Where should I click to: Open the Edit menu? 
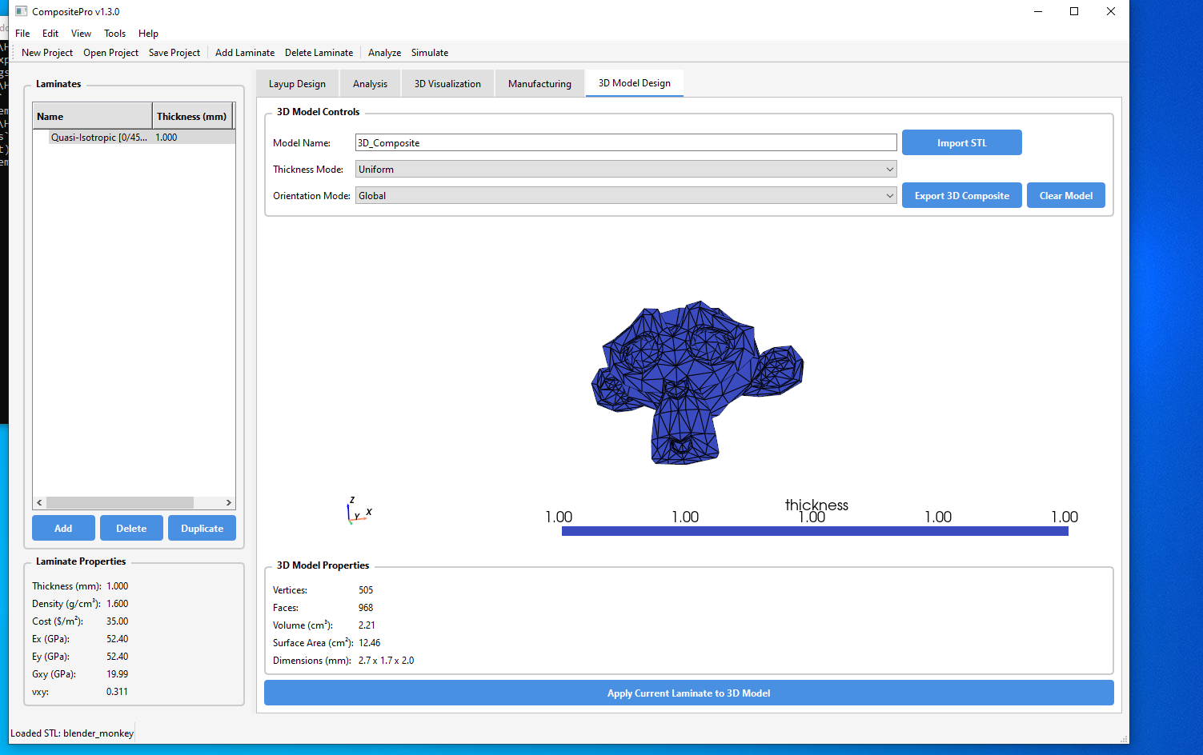(50, 34)
